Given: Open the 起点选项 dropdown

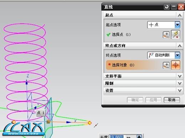Looking at the screenshot, I should 178,25.
